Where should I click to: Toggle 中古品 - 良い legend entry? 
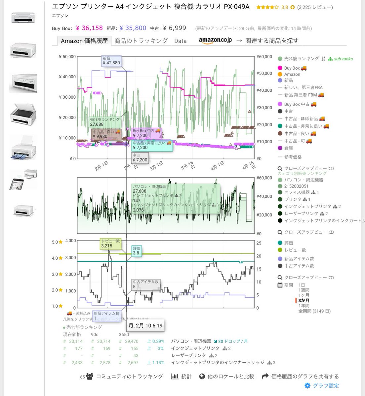click(297, 134)
